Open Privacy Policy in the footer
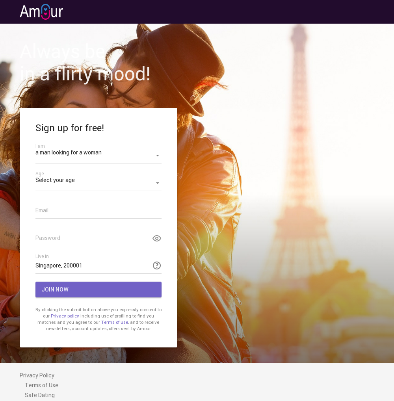 pyautogui.click(x=37, y=375)
